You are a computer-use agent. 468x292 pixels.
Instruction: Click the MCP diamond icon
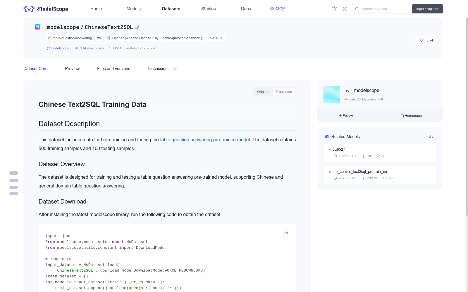click(x=272, y=9)
